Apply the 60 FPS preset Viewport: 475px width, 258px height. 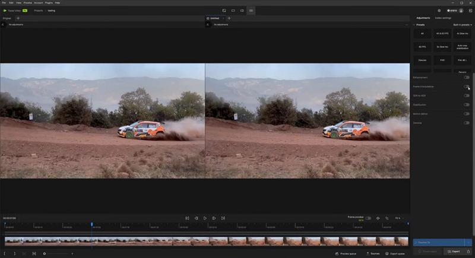click(x=422, y=47)
